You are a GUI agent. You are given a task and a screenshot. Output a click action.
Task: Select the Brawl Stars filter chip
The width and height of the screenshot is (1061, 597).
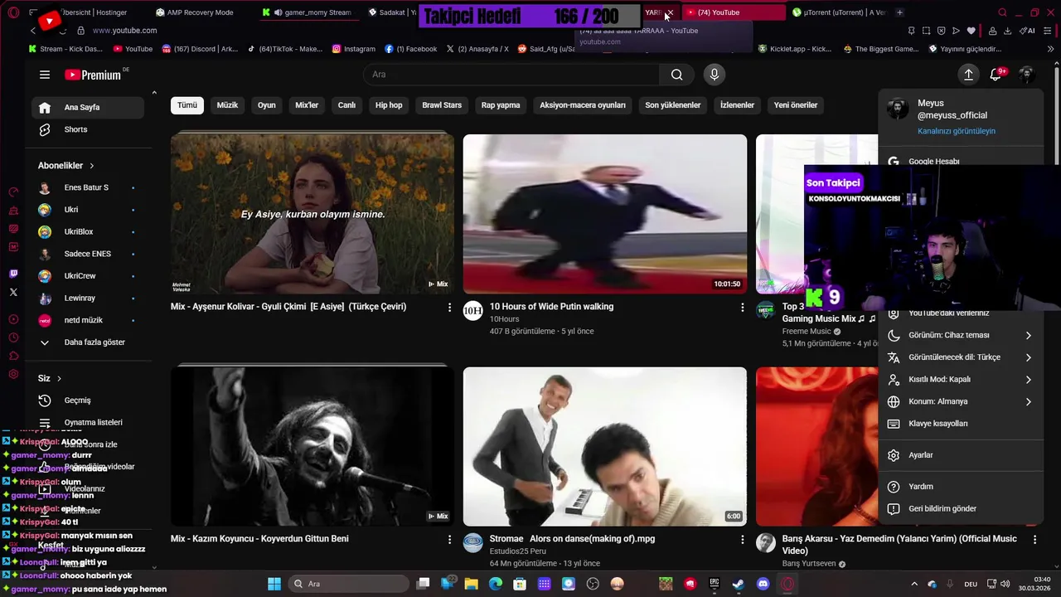pyautogui.click(x=442, y=105)
